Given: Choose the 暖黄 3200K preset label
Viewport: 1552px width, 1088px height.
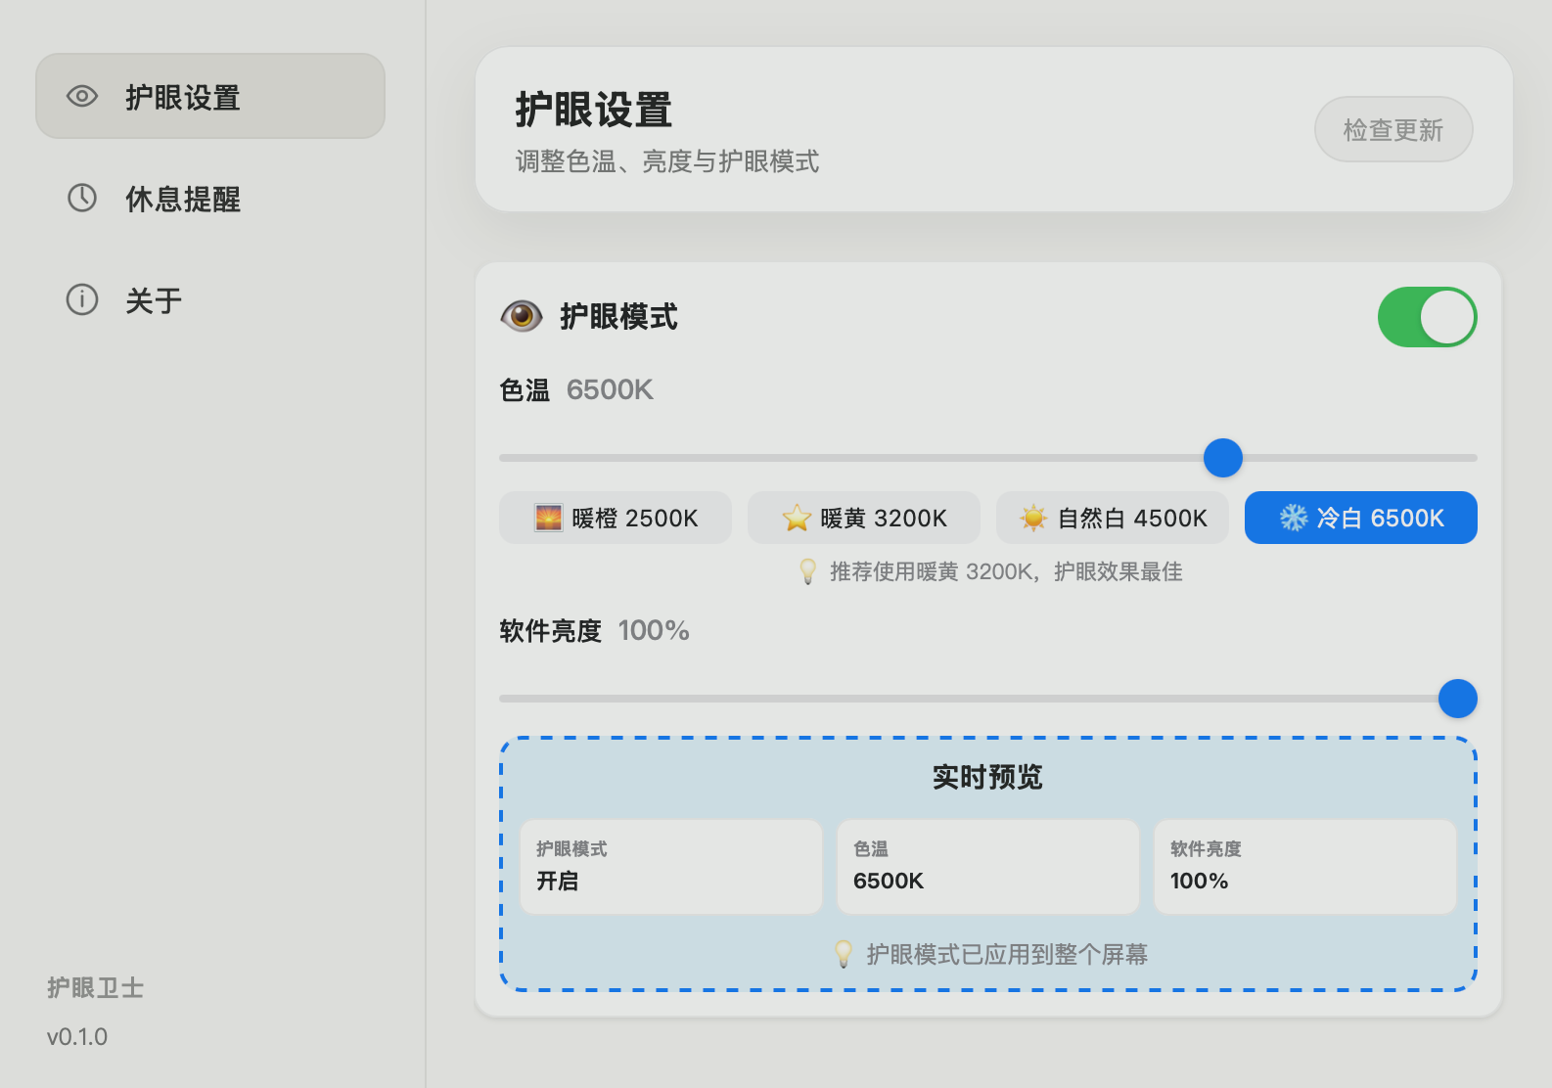Looking at the screenshot, I should click(883, 518).
